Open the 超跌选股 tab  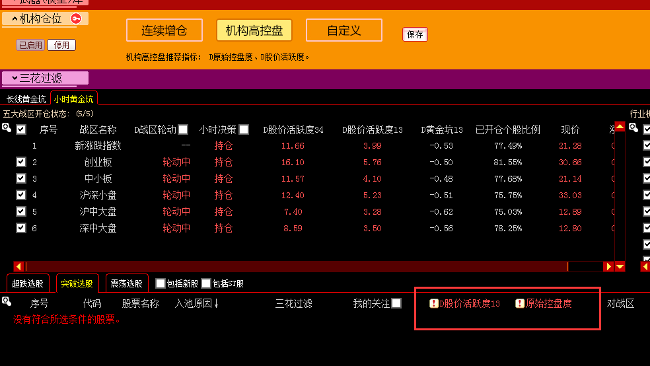(28, 283)
